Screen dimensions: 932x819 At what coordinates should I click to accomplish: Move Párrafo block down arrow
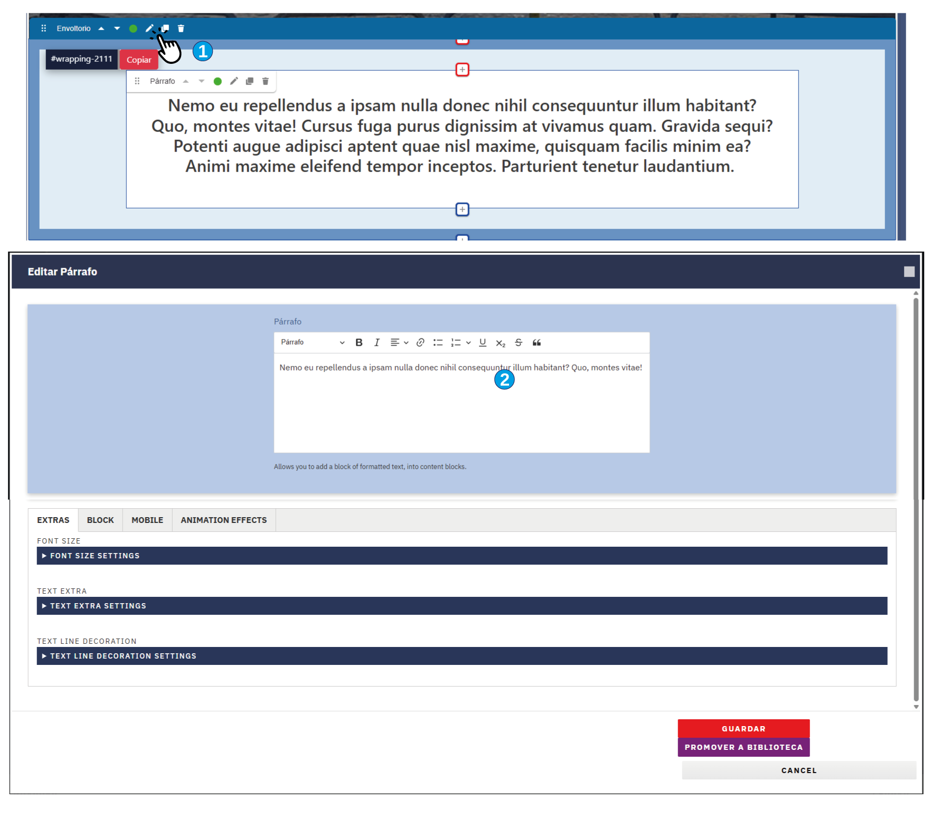(202, 81)
